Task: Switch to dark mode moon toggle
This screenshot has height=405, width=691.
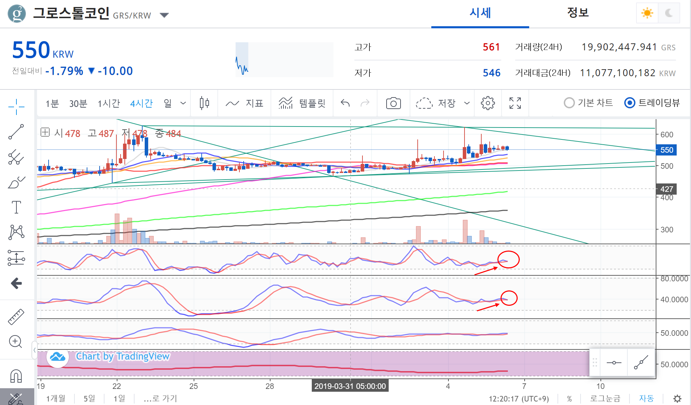Action: [x=669, y=13]
